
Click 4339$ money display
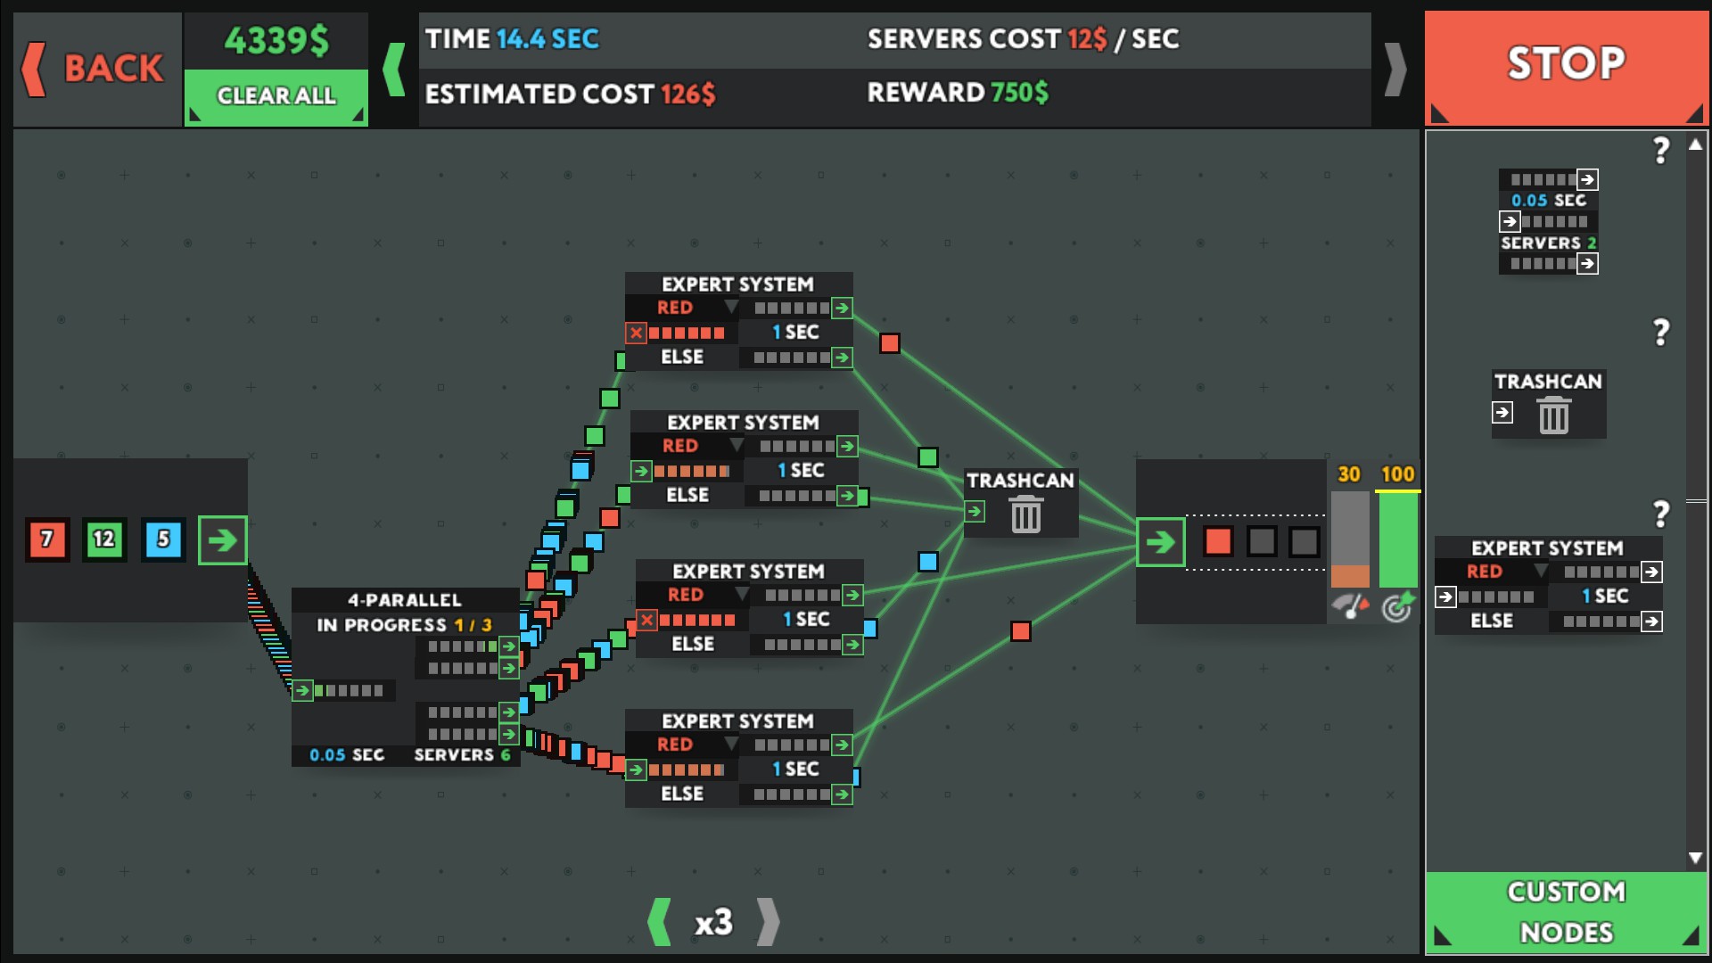click(x=276, y=41)
